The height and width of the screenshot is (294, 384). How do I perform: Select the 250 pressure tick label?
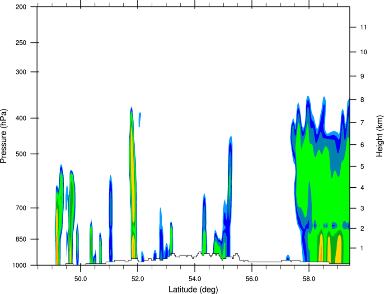coord(21,43)
